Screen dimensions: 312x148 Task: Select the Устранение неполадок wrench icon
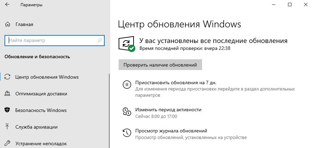7,143
